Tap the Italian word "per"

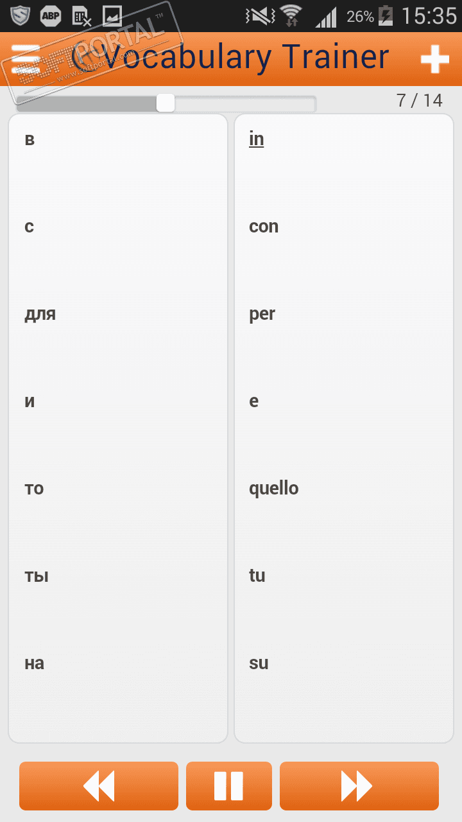point(262,314)
